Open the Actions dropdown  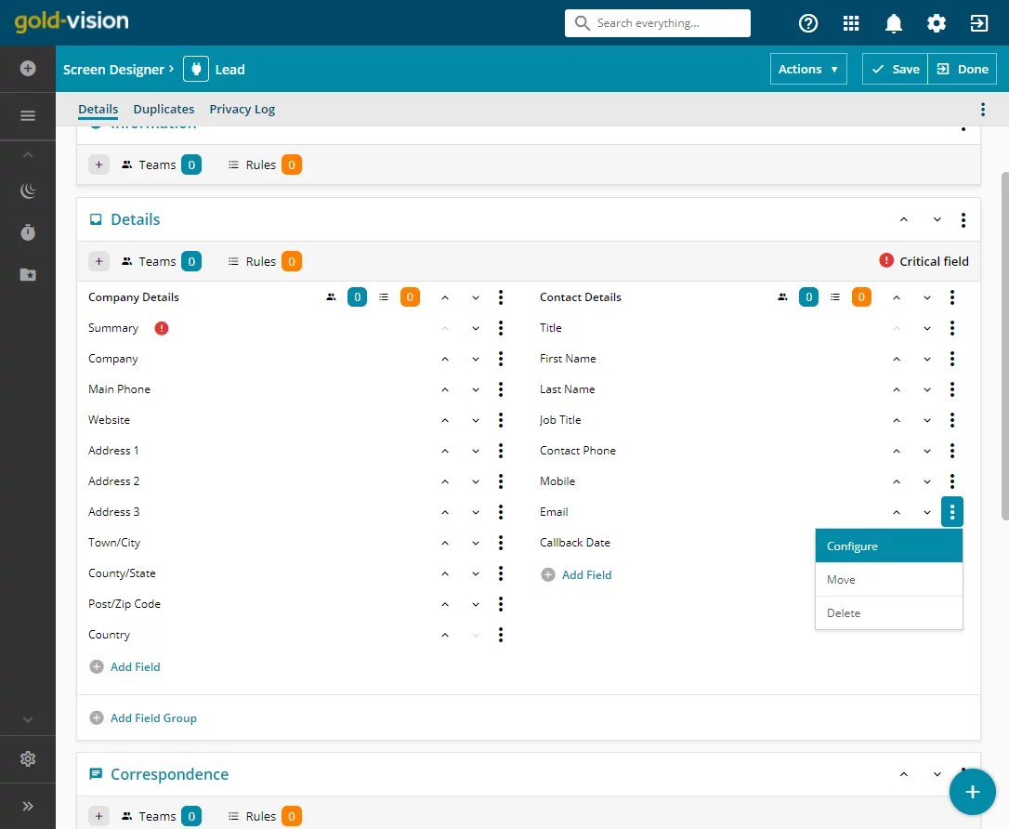pyautogui.click(x=808, y=69)
